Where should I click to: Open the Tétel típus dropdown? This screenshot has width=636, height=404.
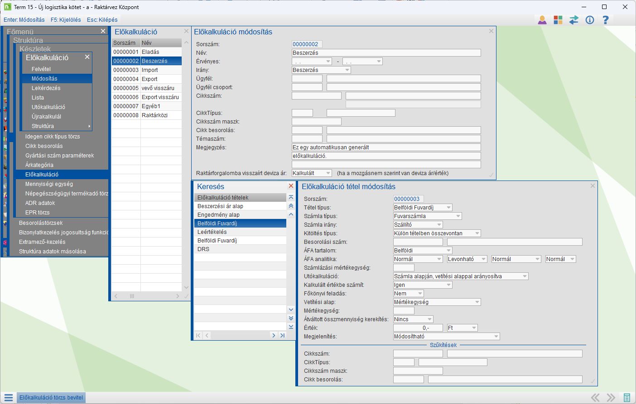click(448, 208)
